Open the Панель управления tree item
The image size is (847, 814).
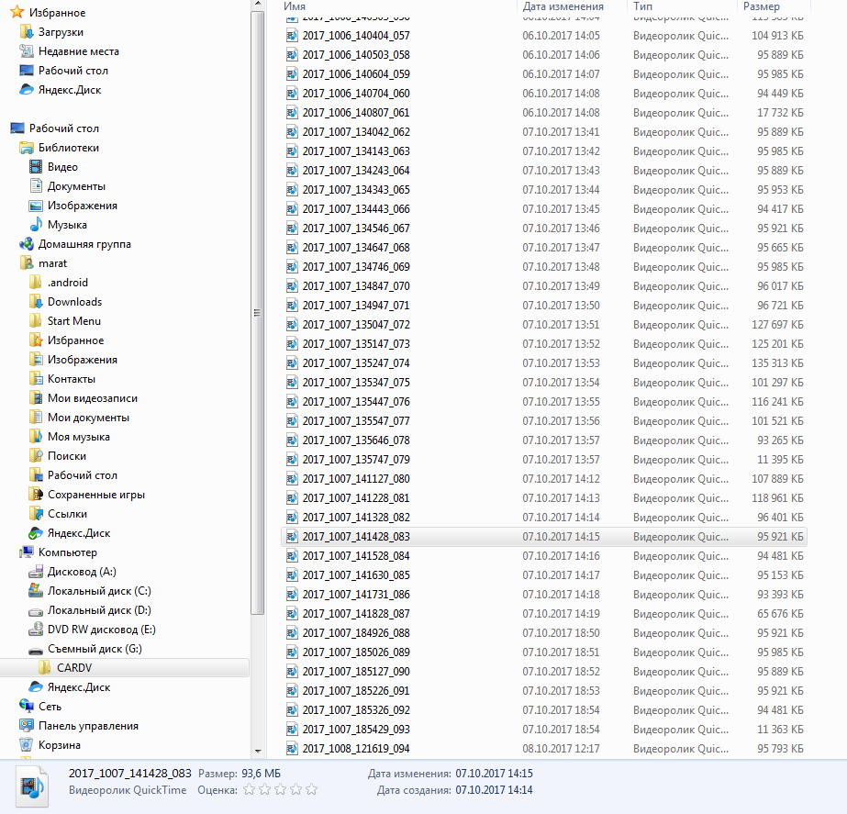88,726
